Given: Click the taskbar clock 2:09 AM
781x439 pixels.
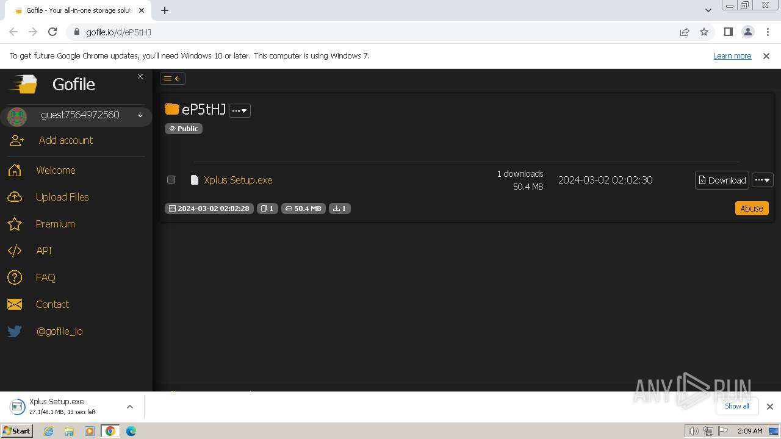Looking at the screenshot, I should (x=750, y=431).
